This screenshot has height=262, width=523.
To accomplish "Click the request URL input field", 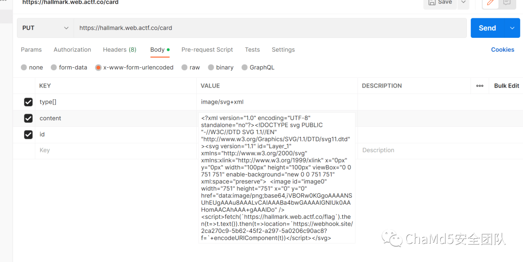I will click(x=270, y=28).
